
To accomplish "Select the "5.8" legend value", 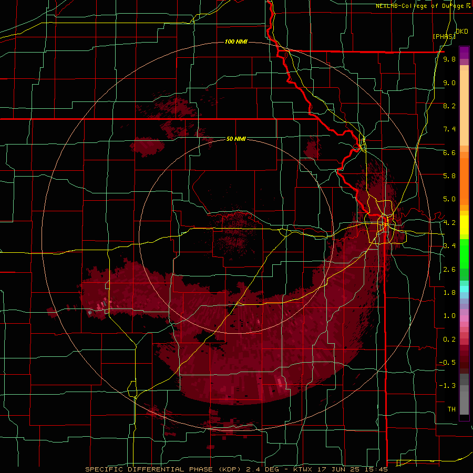I will click(449, 176).
